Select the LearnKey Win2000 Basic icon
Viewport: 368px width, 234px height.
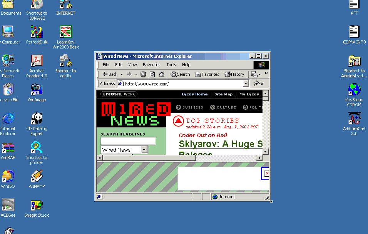pyautogui.click(x=66, y=37)
